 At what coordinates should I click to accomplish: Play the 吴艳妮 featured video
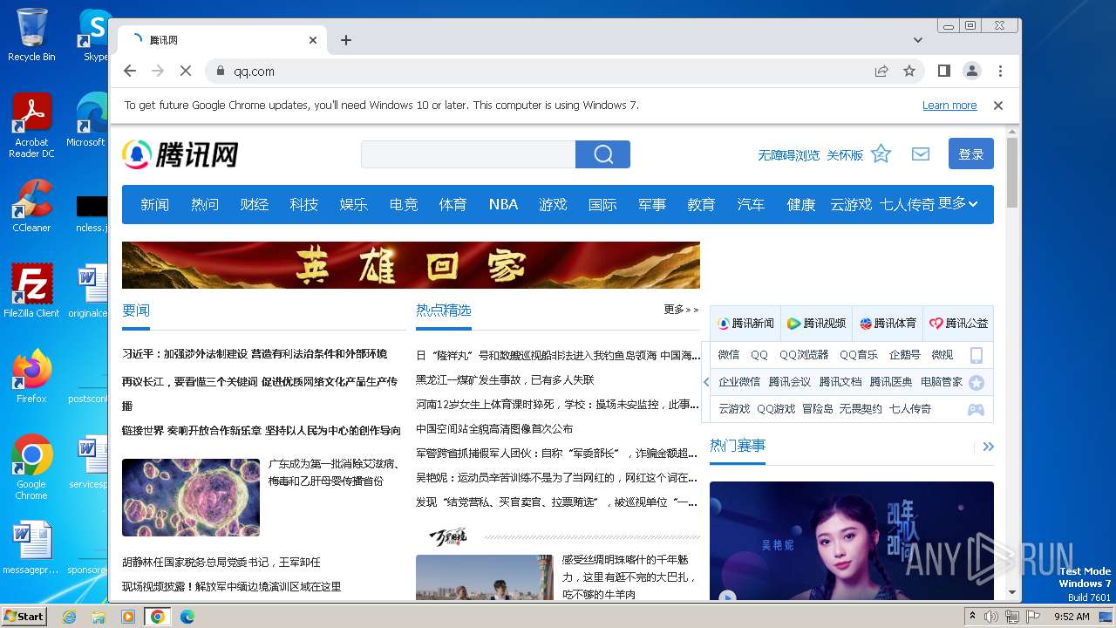[x=728, y=597]
